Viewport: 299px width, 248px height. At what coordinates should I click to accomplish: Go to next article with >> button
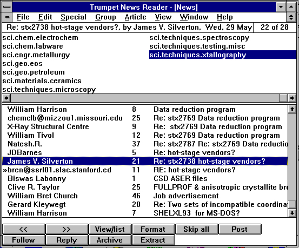click(x=67, y=229)
